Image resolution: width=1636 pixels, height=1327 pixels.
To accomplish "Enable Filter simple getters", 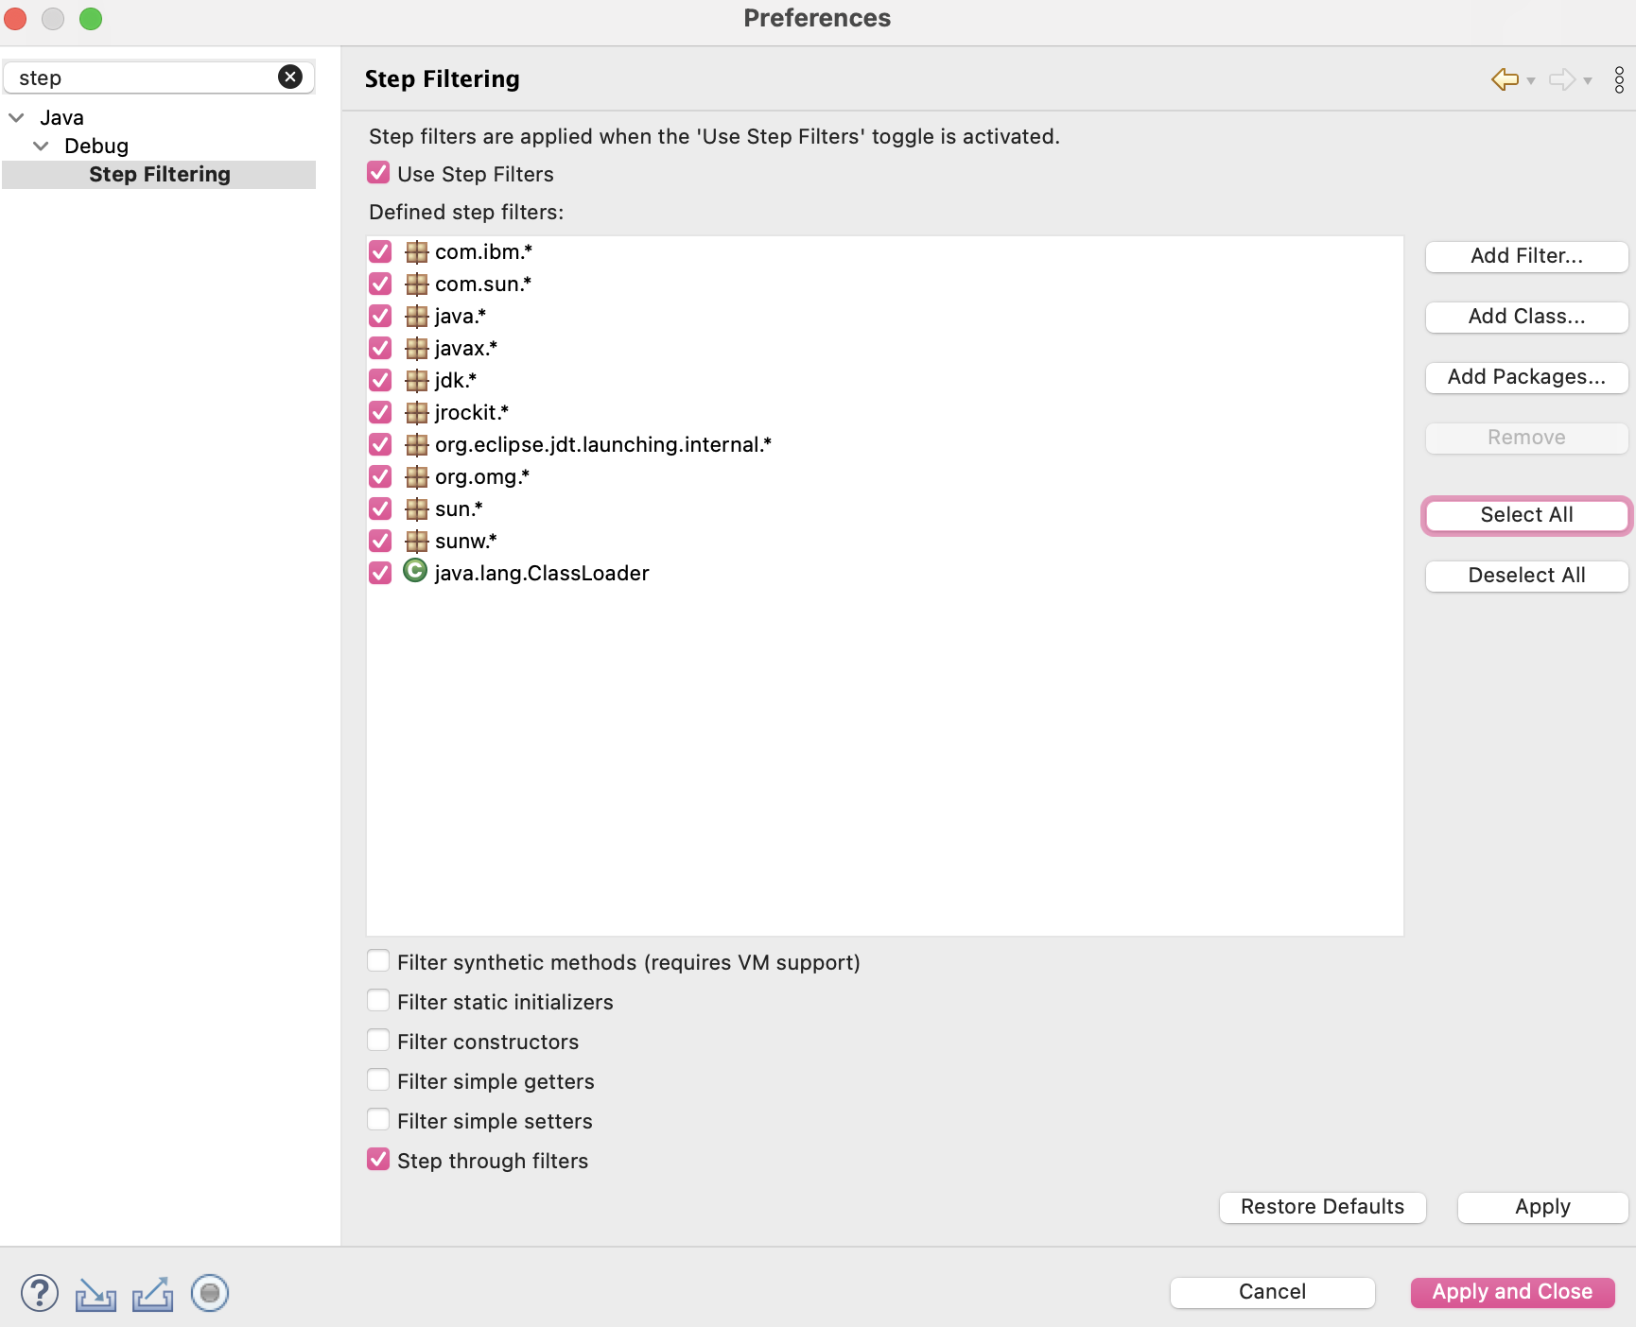I will (378, 1080).
